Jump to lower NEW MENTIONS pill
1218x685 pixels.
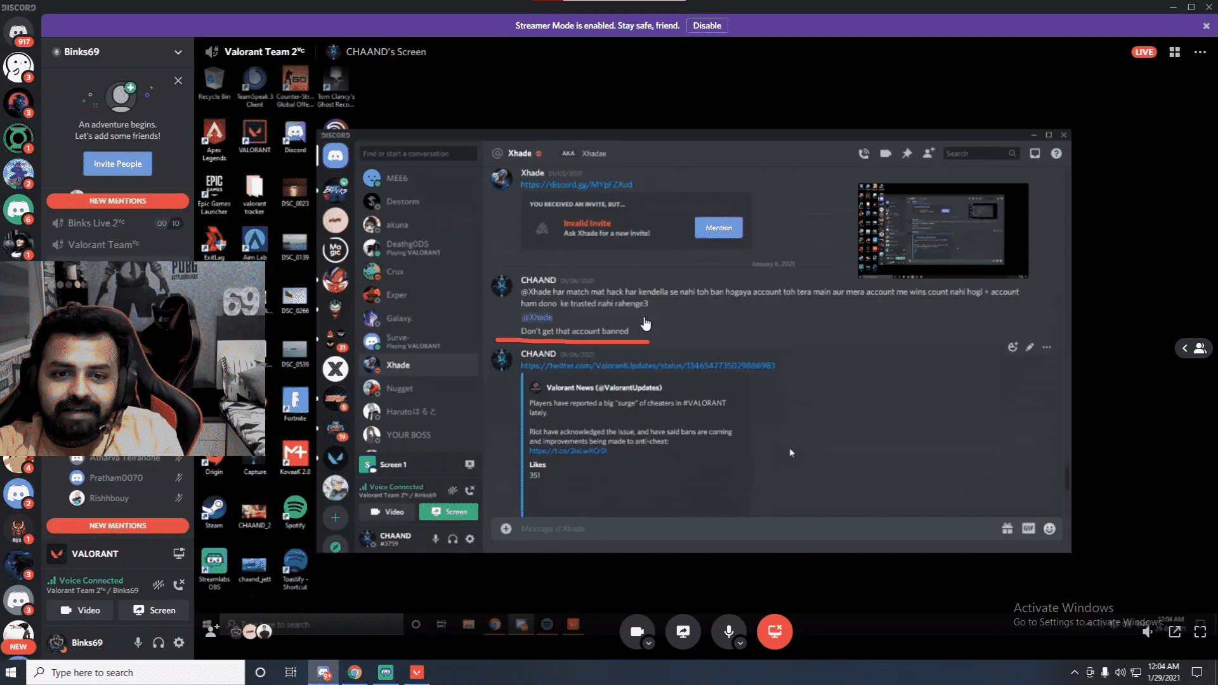pyautogui.click(x=118, y=526)
